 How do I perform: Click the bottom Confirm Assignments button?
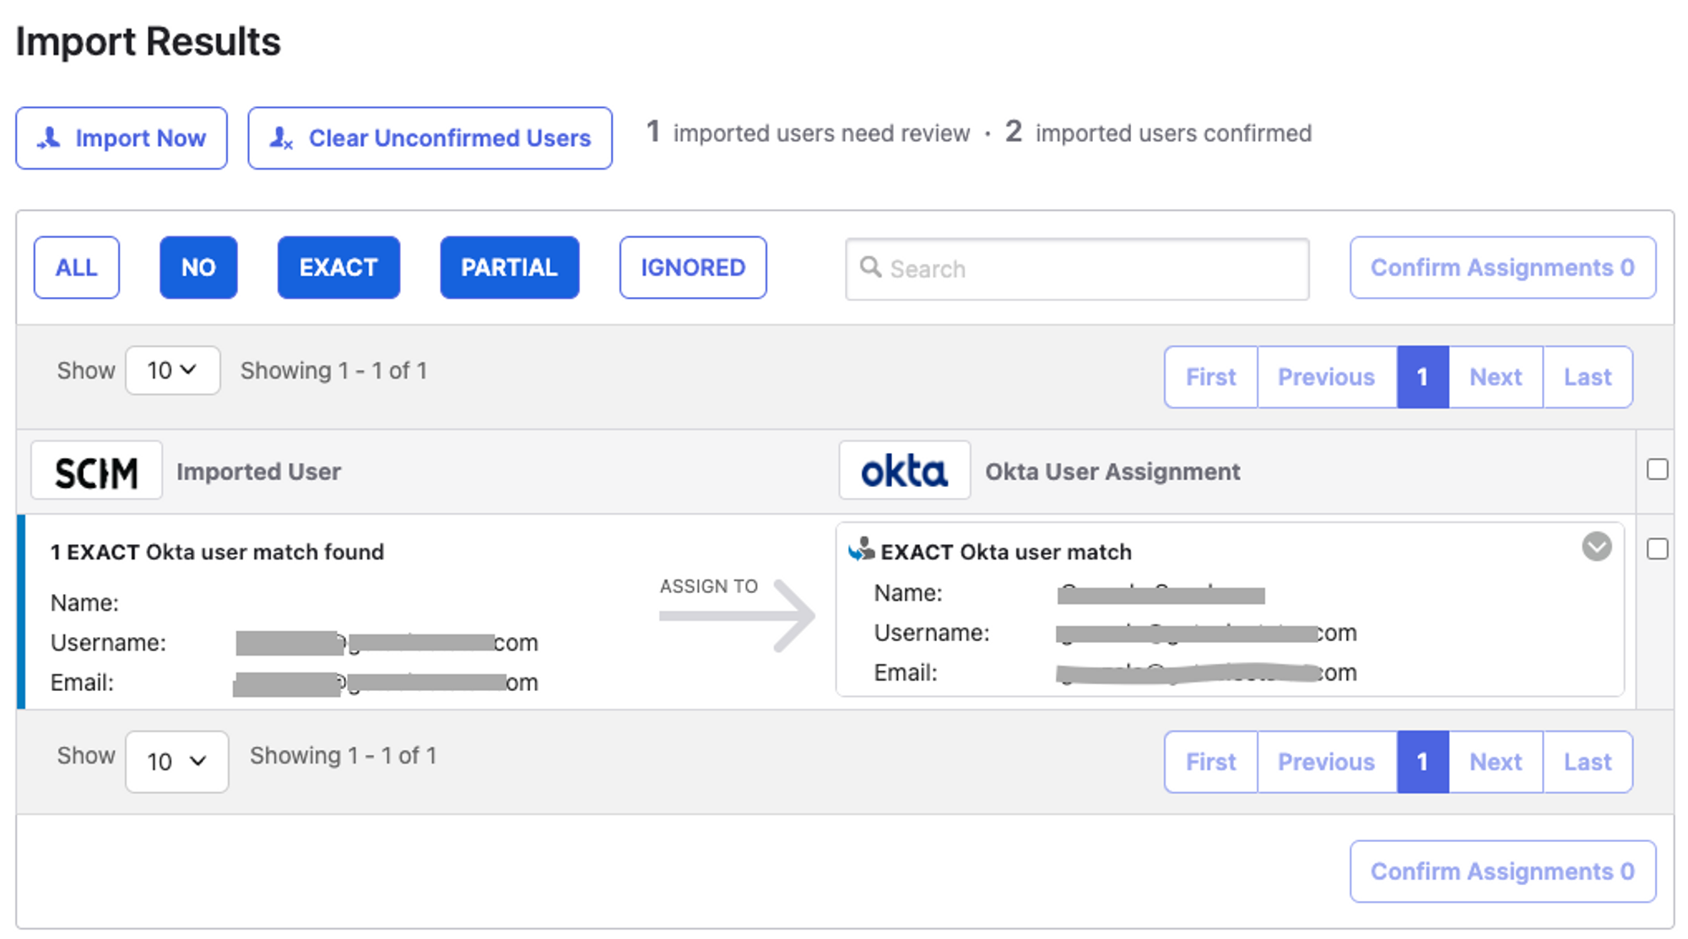point(1502,872)
